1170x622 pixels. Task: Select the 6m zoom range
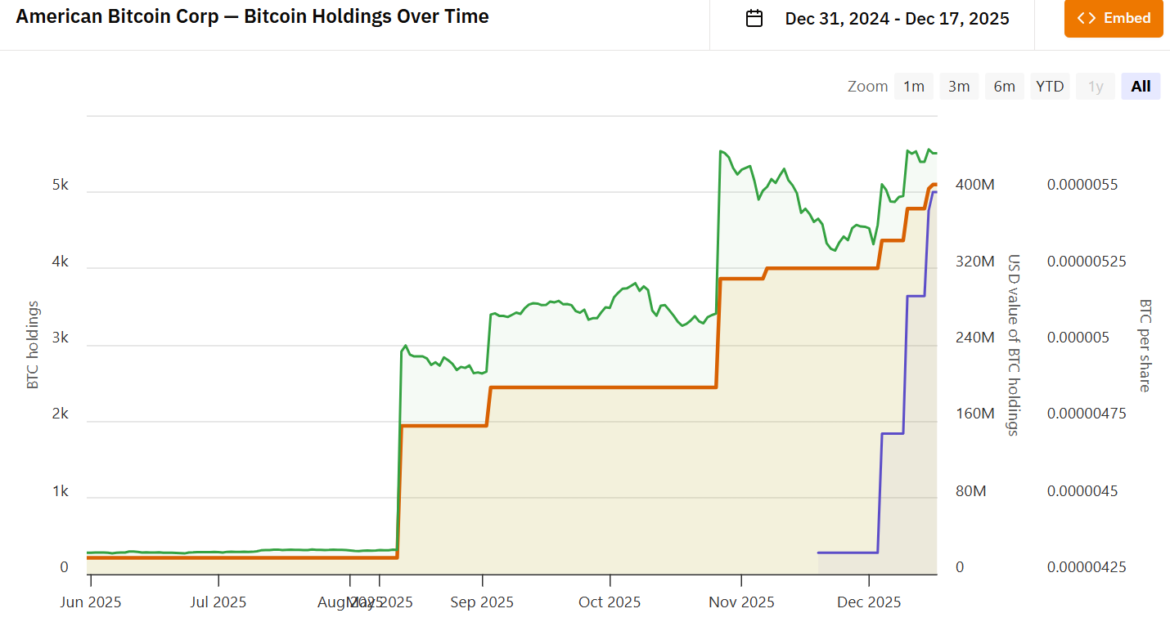click(x=1005, y=86)
